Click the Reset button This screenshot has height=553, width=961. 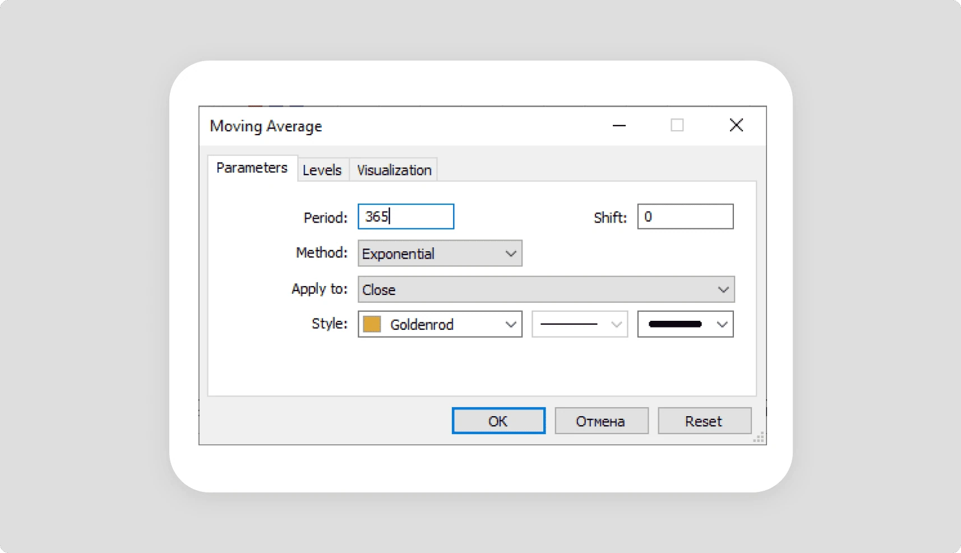click(x=704, y=421)
